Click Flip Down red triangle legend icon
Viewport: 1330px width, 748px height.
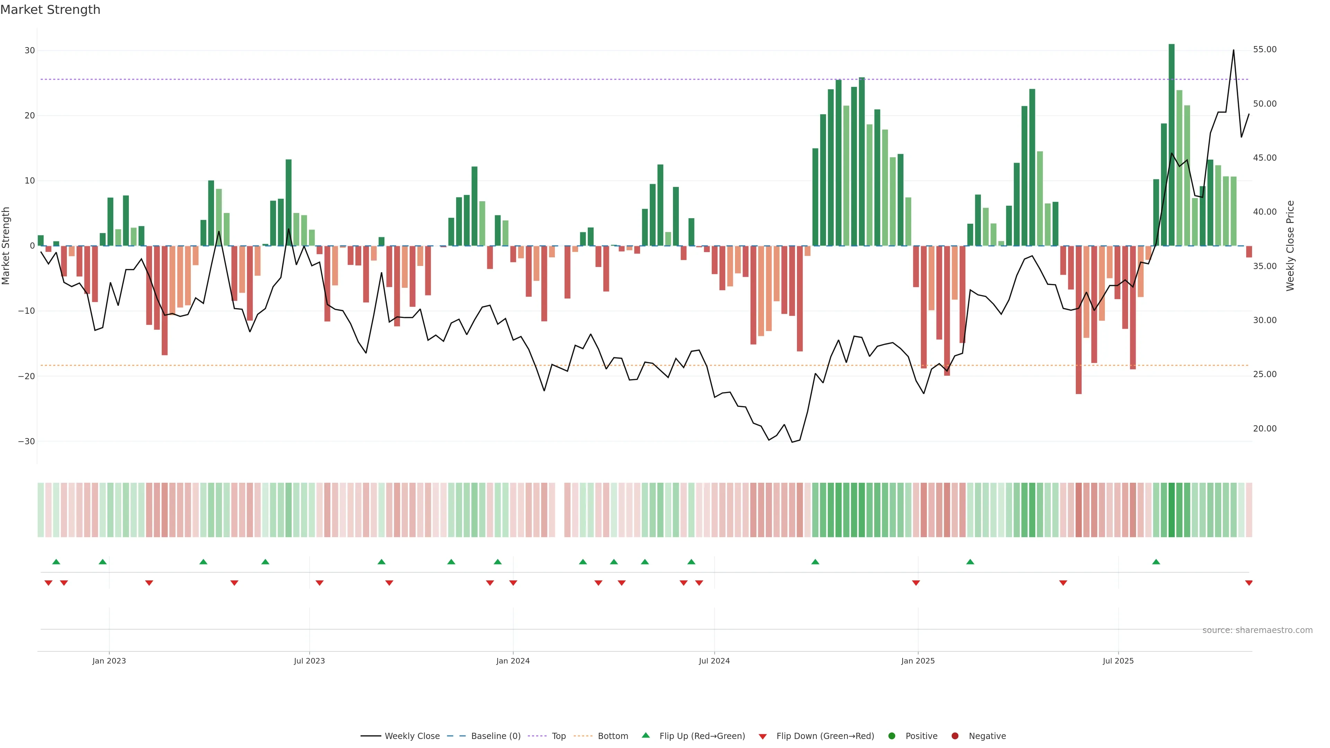click(763, 737)
